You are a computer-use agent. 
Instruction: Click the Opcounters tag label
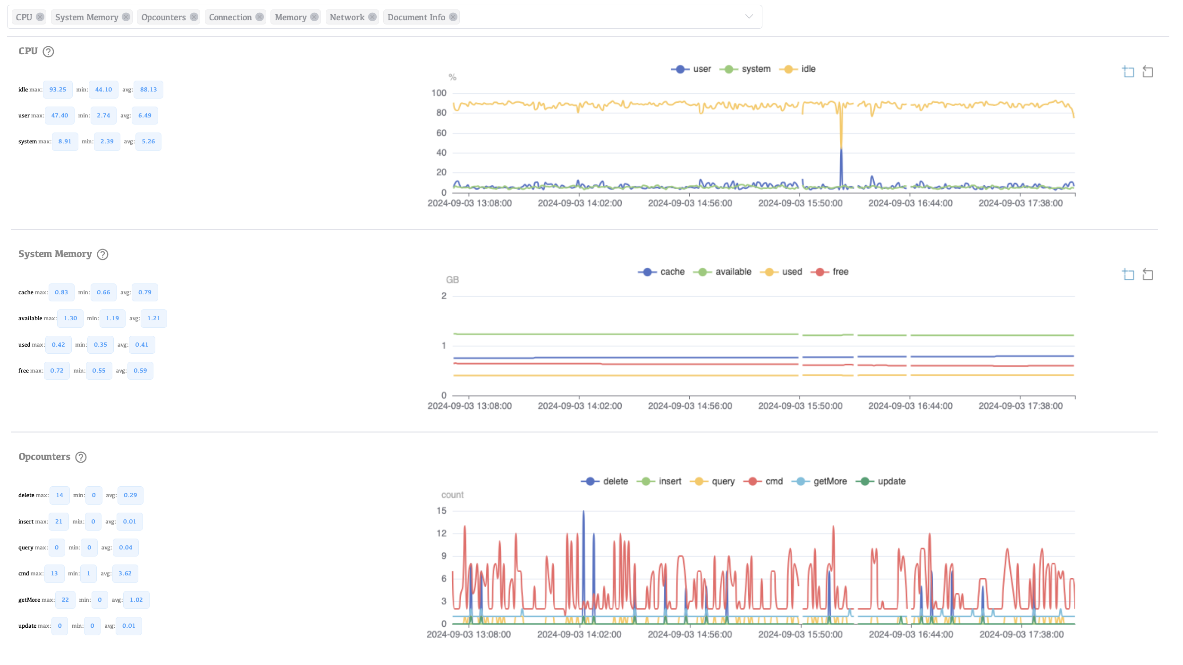(163, 17)
